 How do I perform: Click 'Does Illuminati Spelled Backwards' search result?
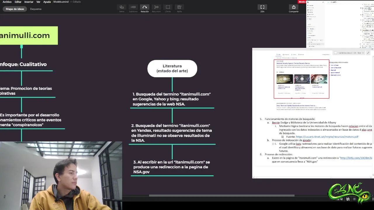[x=296, y=106]
